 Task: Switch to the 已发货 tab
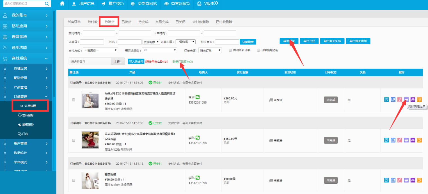126,22
